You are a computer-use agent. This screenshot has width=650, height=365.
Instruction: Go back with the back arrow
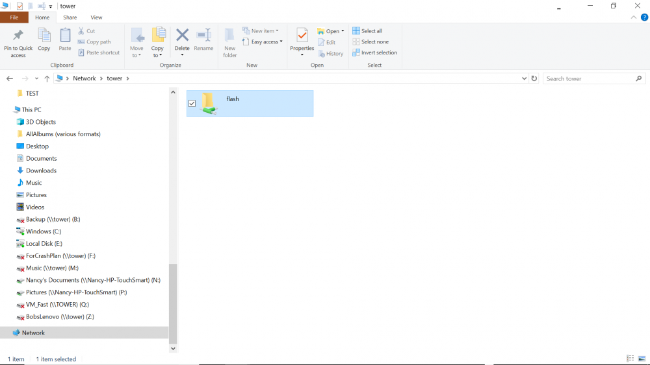[10, 78]
